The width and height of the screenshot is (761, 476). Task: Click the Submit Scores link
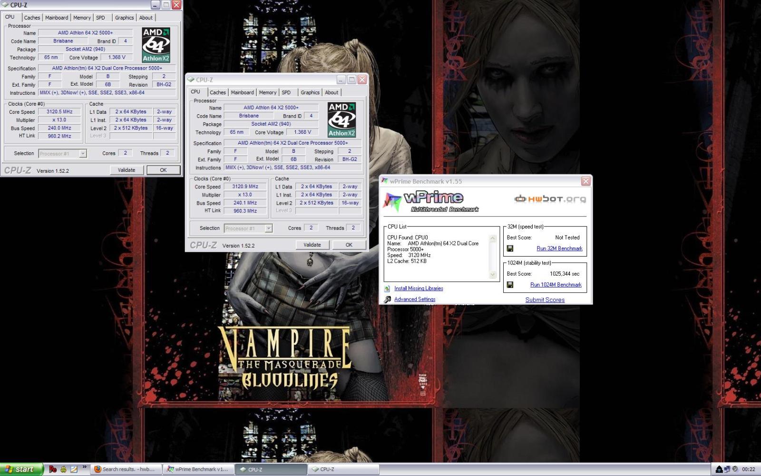(x=545, y=300)
